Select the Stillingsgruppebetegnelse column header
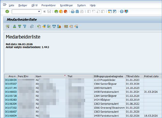This screenshot has width=162, height=118. pyautogui.click(x=109, y=76)
